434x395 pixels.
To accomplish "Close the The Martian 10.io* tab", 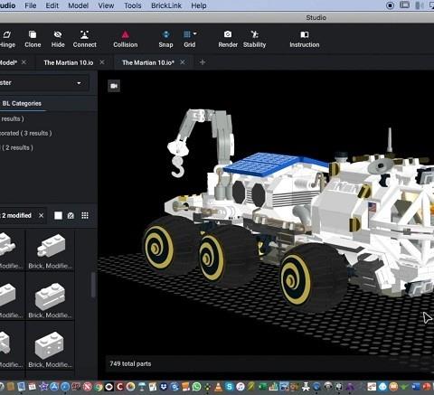I will (183, 62).
